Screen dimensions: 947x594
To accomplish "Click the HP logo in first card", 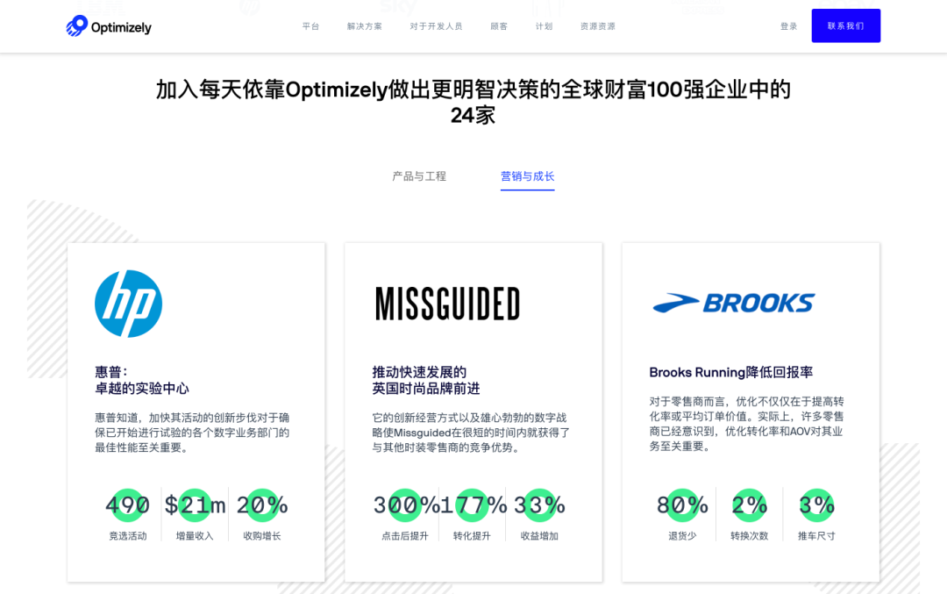I will [x=129, y=304].
